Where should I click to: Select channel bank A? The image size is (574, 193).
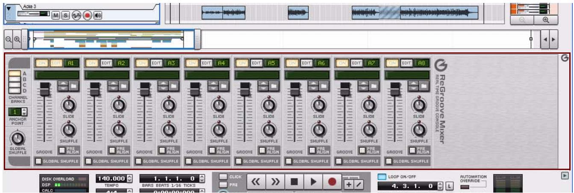(x=15, y=74)
